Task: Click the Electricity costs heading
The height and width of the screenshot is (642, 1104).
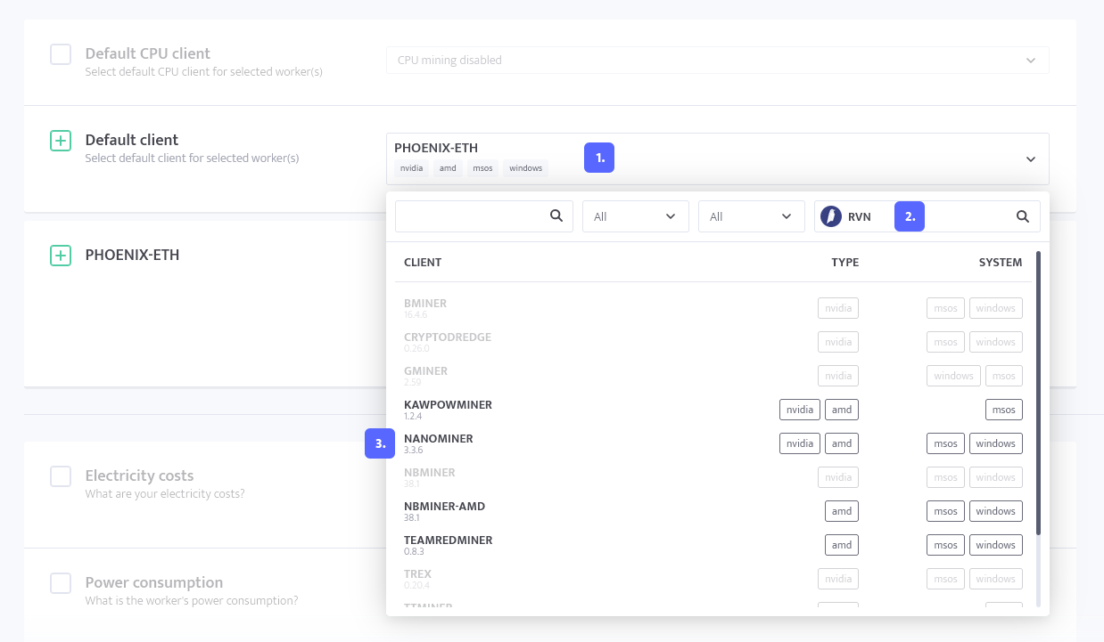Action: (139, 475)
